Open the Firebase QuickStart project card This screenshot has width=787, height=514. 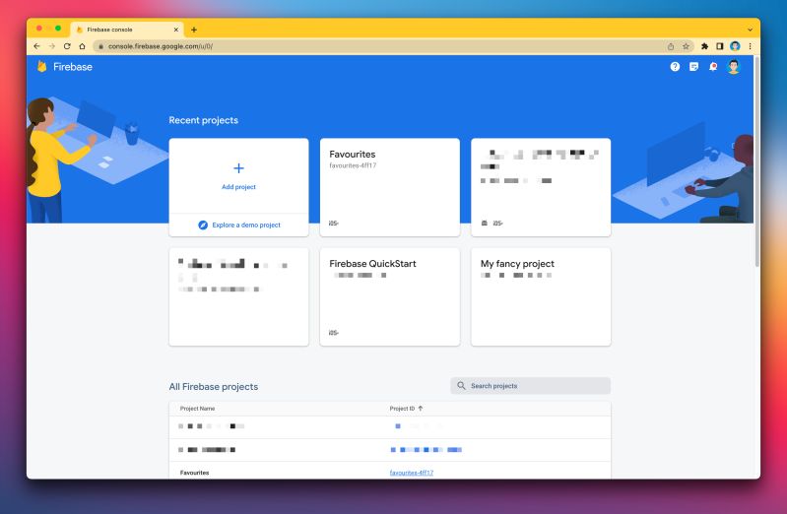pyautogui.click(x=389, y=296)
